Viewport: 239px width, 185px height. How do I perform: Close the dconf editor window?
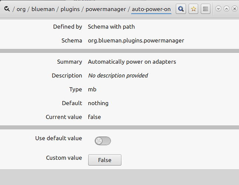coord(235,9)
